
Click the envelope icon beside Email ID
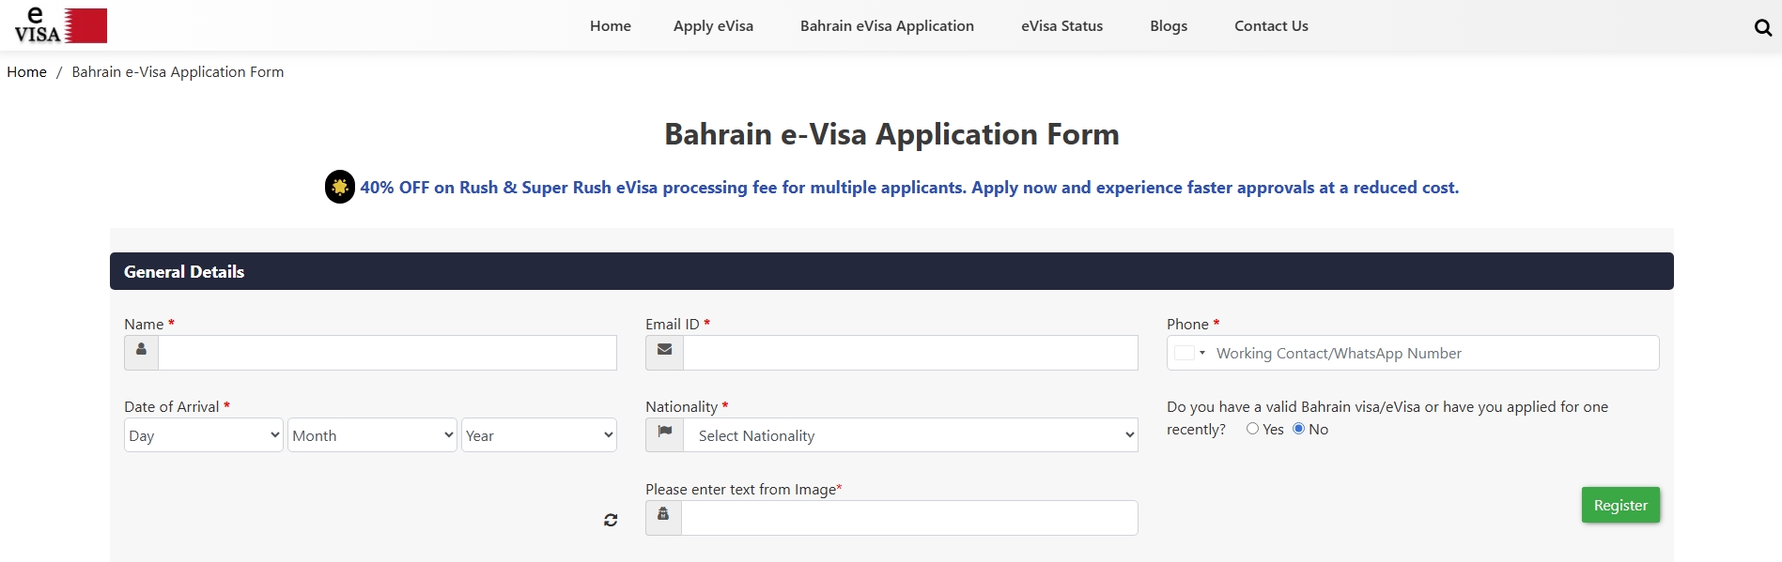664,350
